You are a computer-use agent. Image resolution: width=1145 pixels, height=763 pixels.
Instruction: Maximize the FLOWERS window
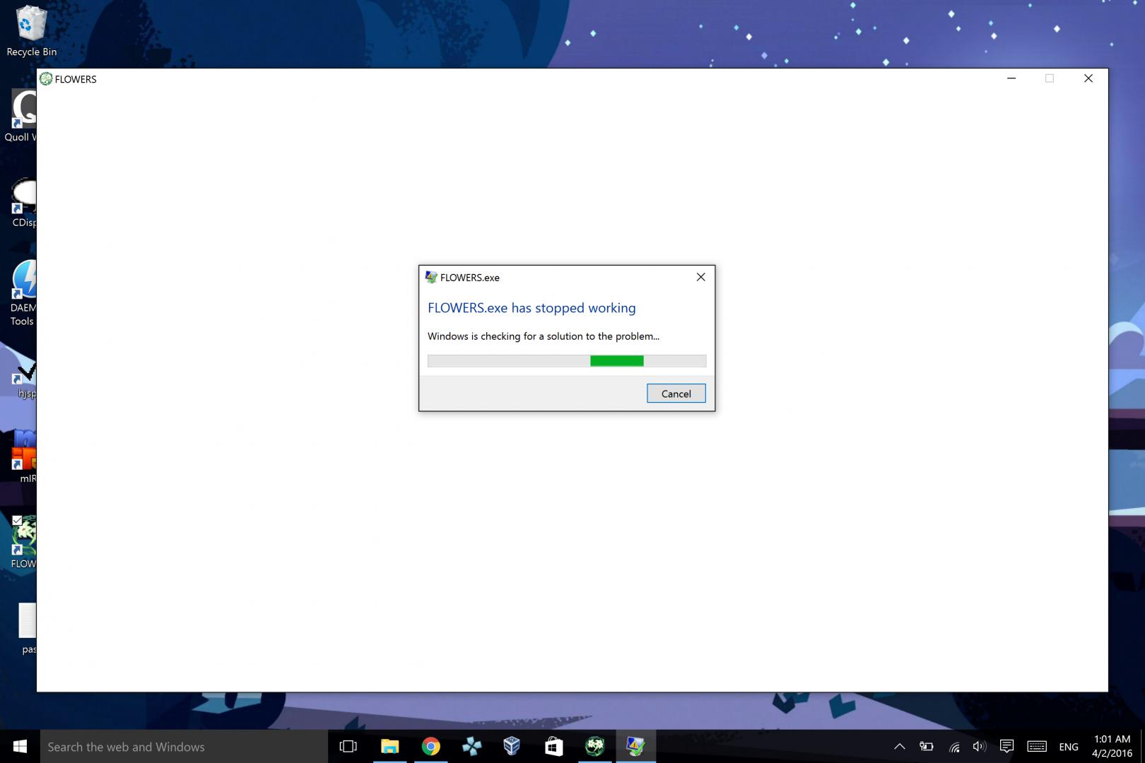click(x=1050, y=78)
